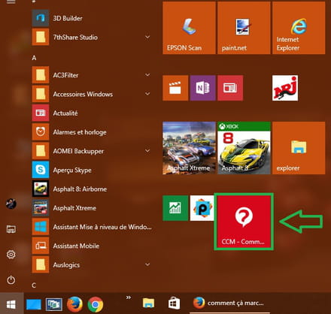The height and width of the screenshot is (314, 331).
Task: Open Assistant Mise à niveau de Windows
Action: click(x=92, y=227)
